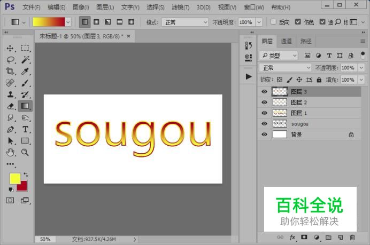
Task: Open the 窗口(W) menu
Action: point(254,7)
